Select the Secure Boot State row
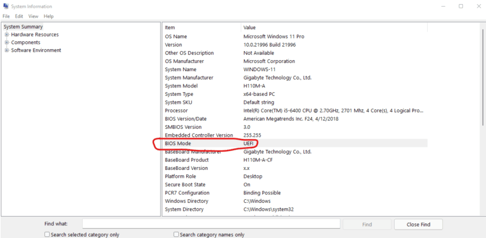The width and height of the screenshot is (486, 238). [295, 185]
